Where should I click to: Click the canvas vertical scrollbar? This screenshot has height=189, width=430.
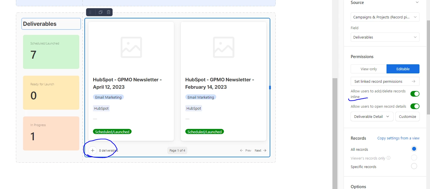coord(335,133)
